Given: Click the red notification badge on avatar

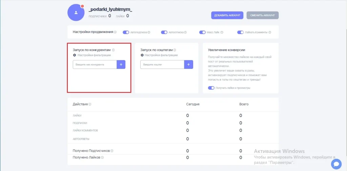Looking at the screenshot, I should (x=82, y=6).
